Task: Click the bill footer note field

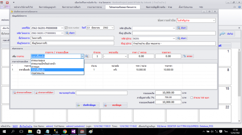Action: [x=102, y=93]
